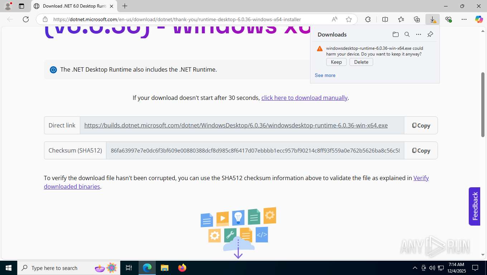
Task: Click the address bar URL
Action: pyautogui.click(x=177, y=19)
